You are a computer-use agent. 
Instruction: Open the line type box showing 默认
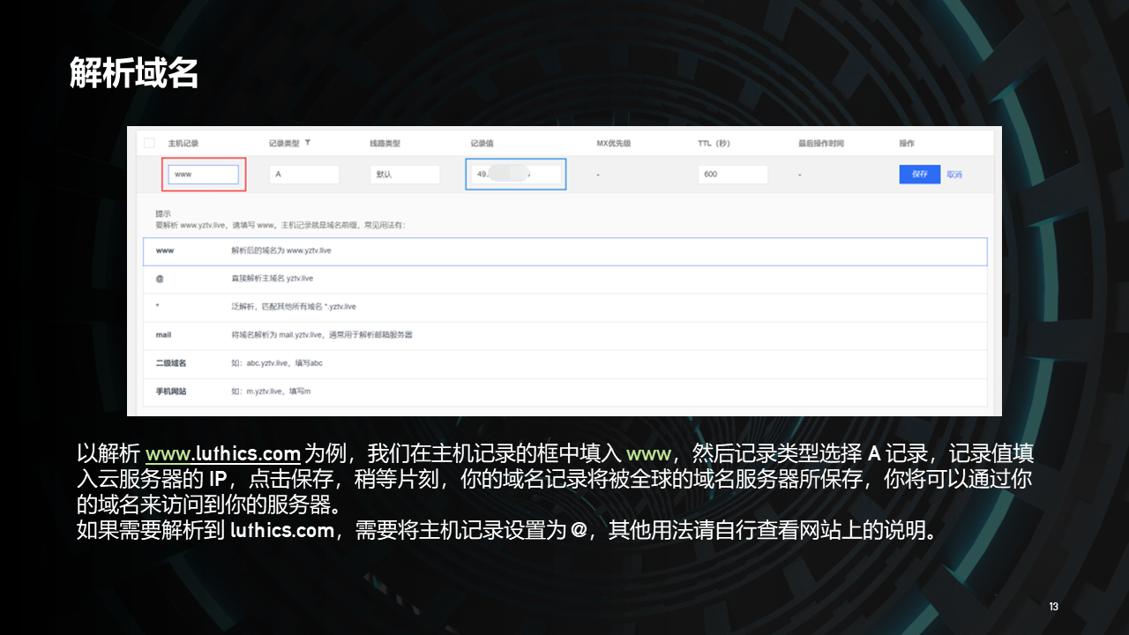[x=405, y=175]
